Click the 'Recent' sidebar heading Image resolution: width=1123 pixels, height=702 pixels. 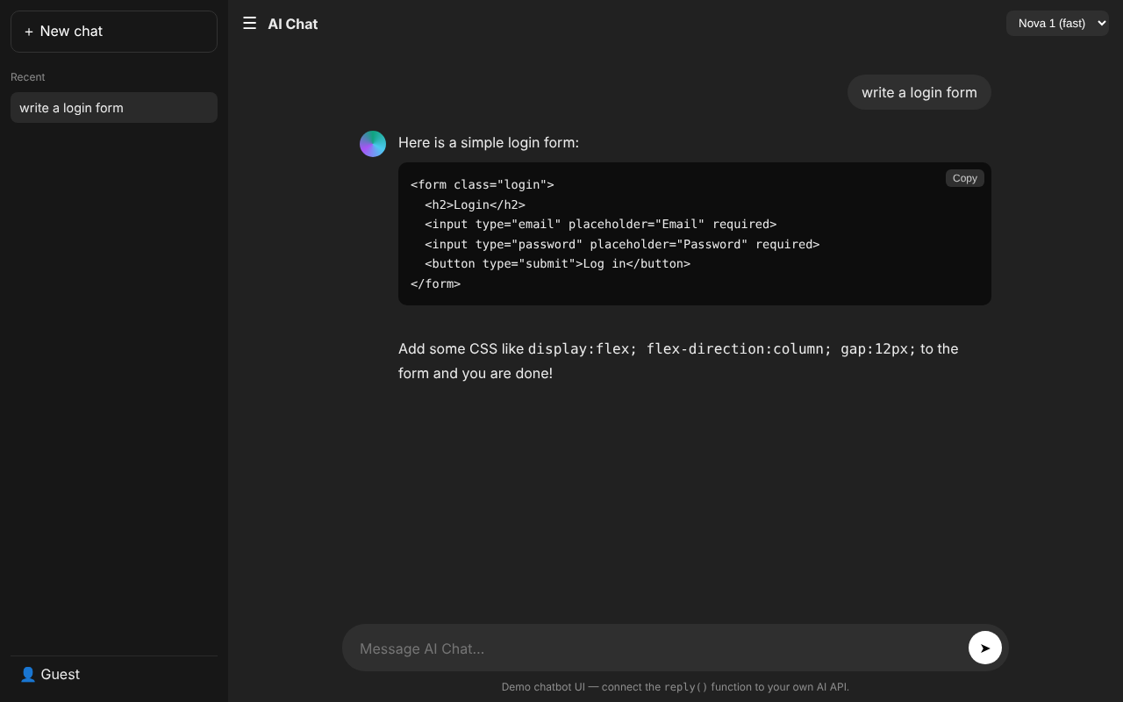pos(28,77)
